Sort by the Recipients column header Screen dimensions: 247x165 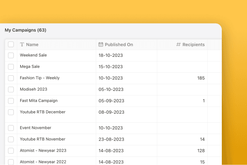click(194, 45)
